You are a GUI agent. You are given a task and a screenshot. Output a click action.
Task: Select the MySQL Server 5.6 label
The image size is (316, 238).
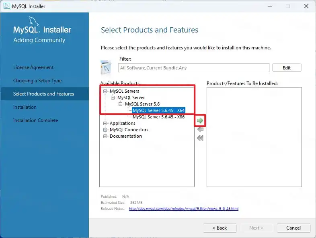tap(142, 104)
